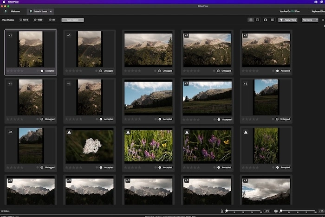Switch to the Welcome tab
Viewport: 325px width, 217px height.
tap(15, 11)
